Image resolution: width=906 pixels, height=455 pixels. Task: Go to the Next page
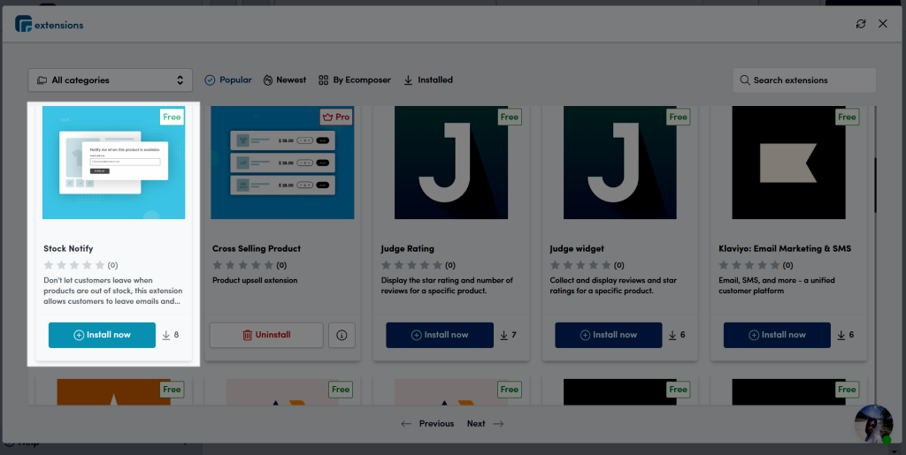click(x=486, y=423)
